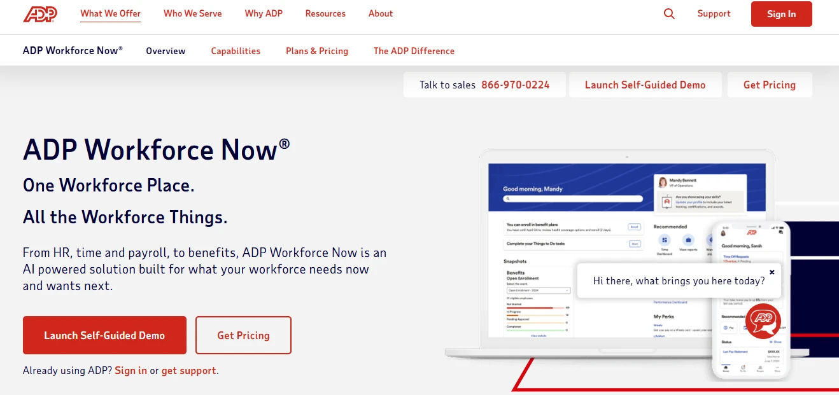
Task: Select the Capabilities sub-navigation tab
Action: [236, 51]
